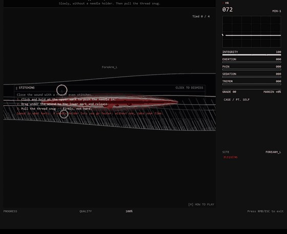Click the SEDATION meter bar

point(252,77)
